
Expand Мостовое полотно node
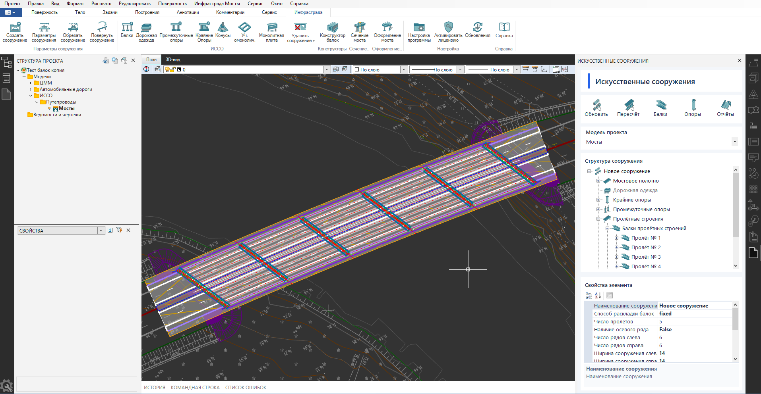pos(598,181)
